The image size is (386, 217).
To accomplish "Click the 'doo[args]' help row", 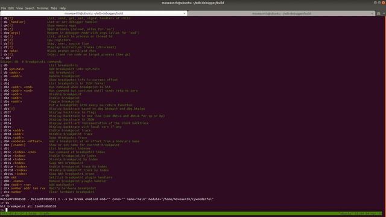I will [70, 33].
